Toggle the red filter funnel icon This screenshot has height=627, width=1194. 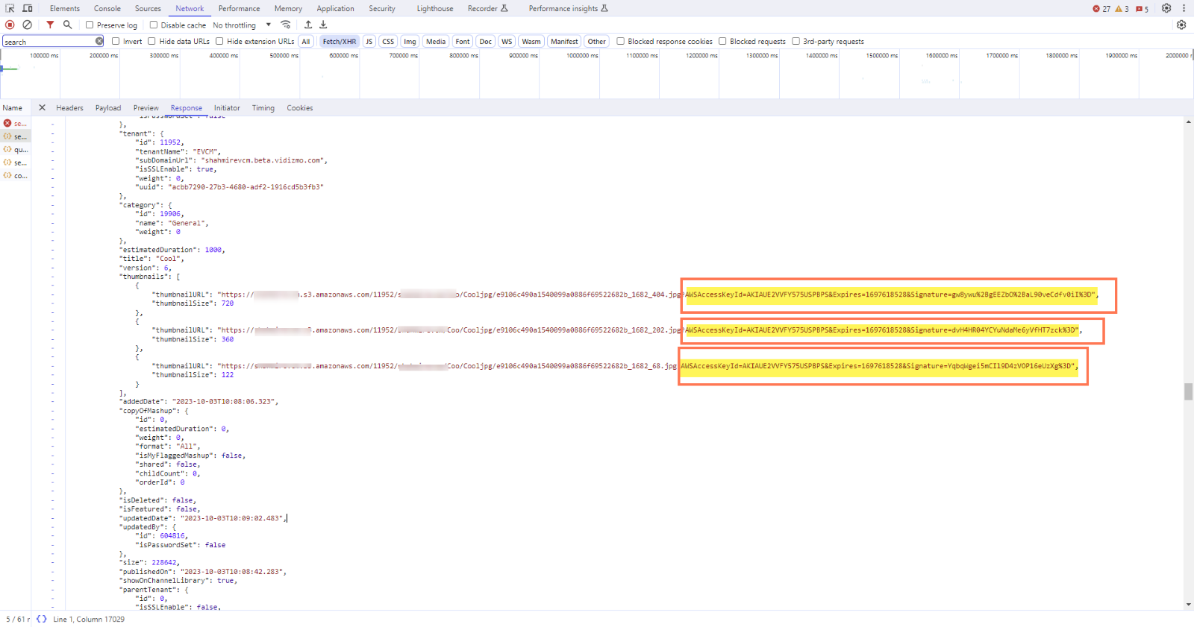pos(50,25)
